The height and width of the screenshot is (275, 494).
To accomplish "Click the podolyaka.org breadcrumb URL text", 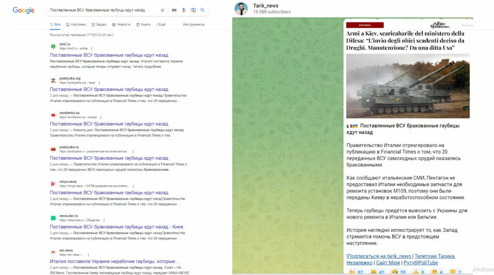I will tap(77, 83).
